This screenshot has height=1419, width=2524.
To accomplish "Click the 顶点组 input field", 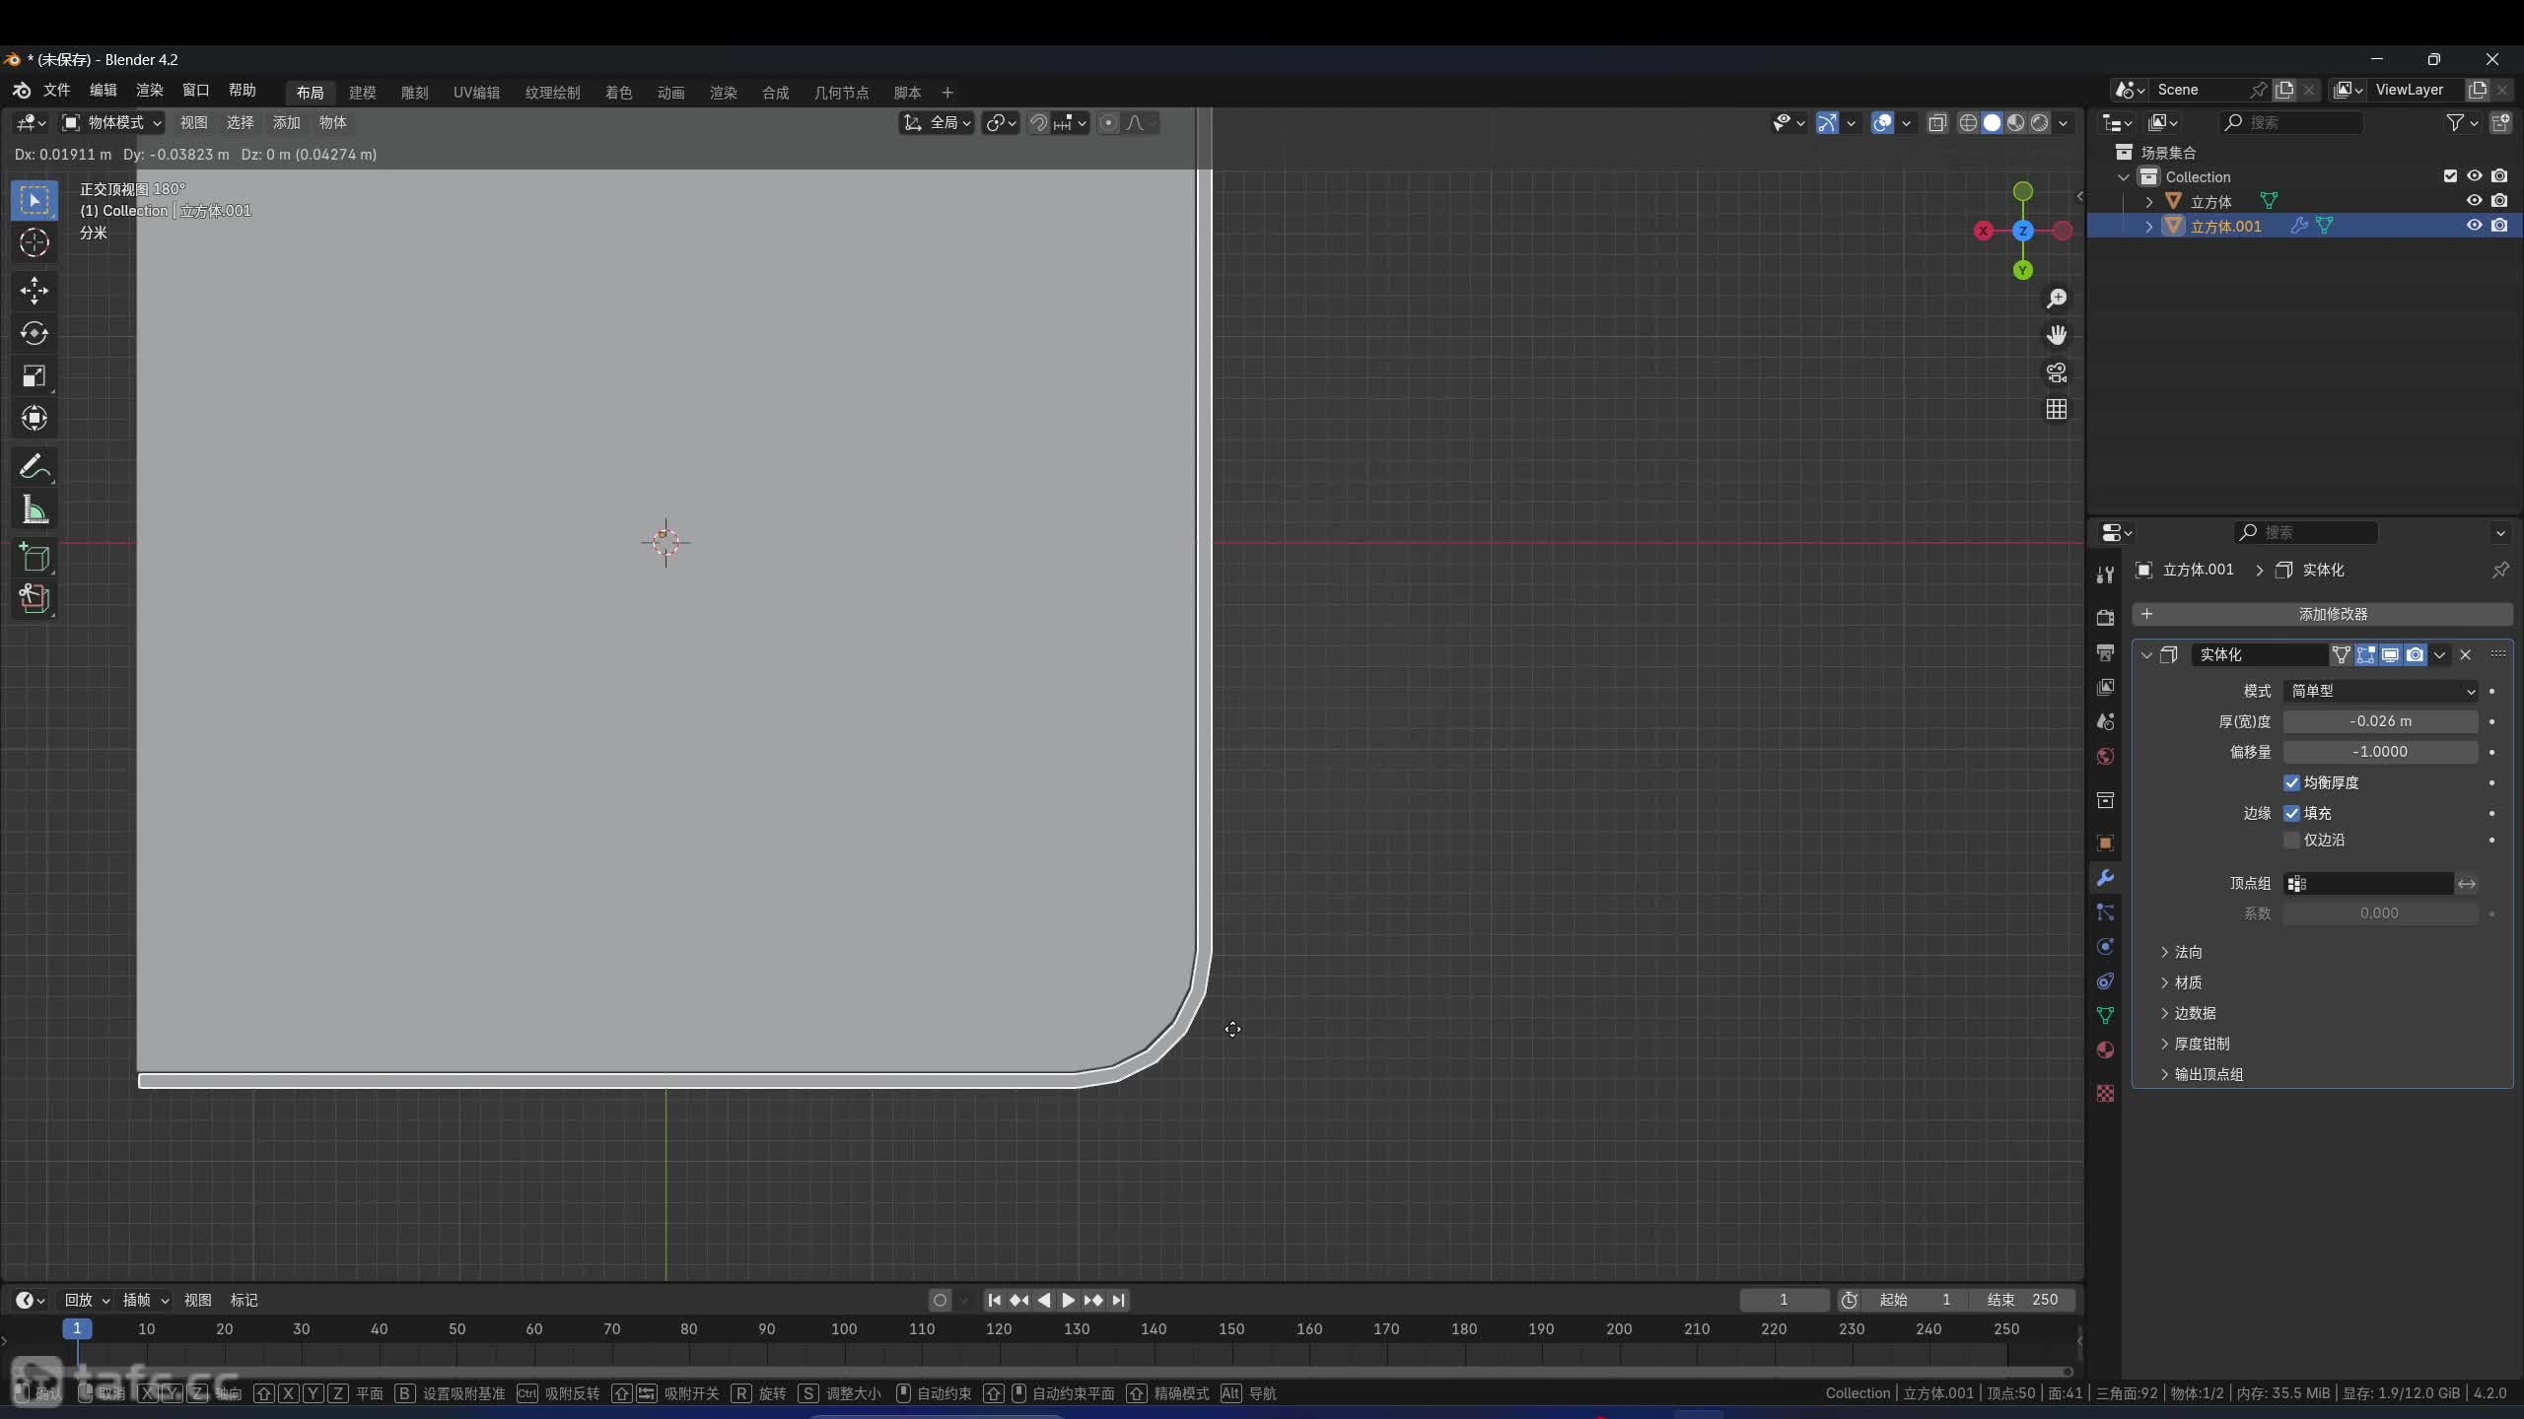I will click(x=2368, y=884).
